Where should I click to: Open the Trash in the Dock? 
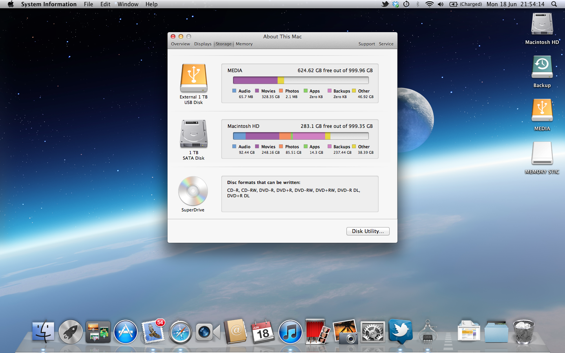[524, 332]
